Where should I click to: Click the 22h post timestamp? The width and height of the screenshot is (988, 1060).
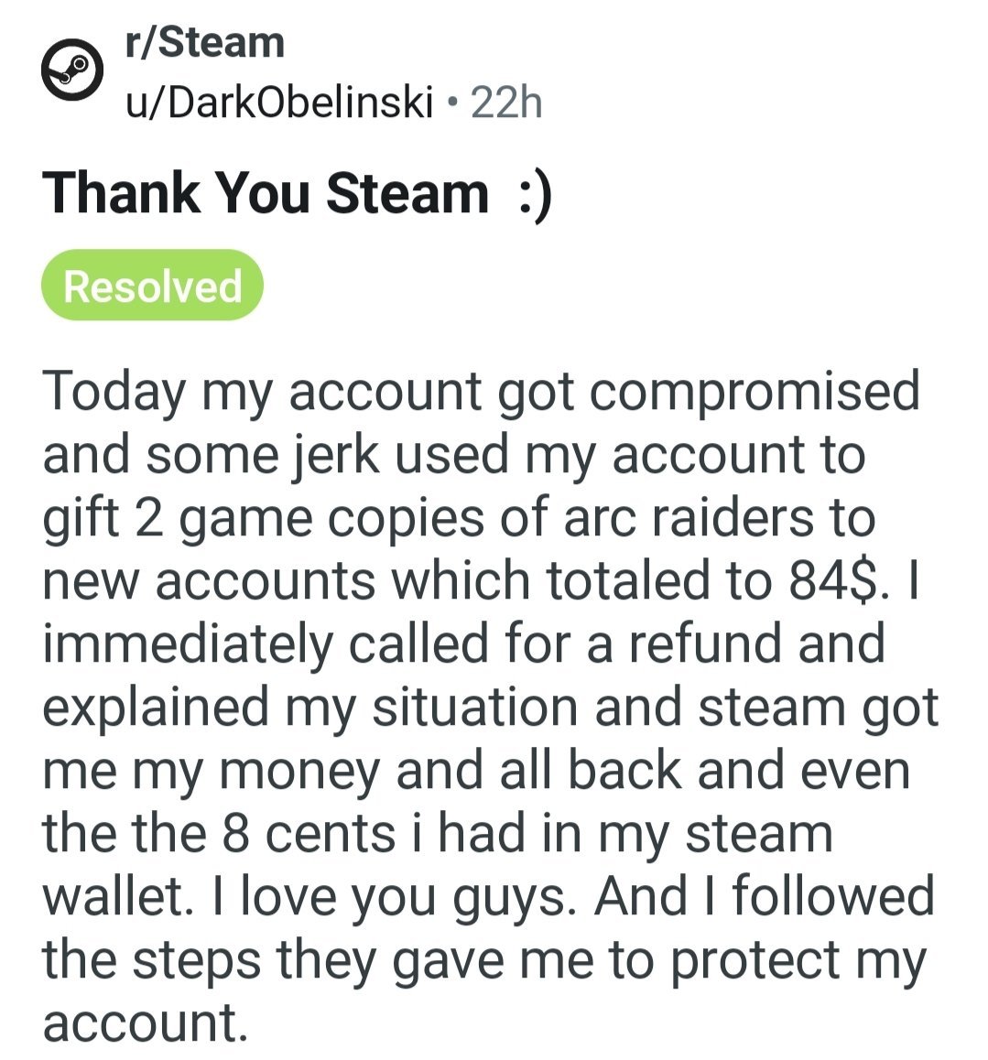[506, 103]
